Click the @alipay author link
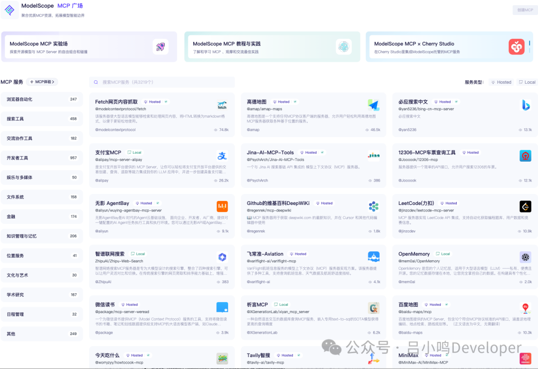Image resolution: width=538 pixels, height=369 pixels. [102, 181]
